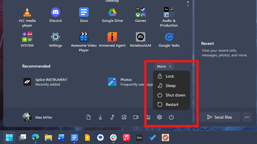Open the Docs pinned app

coord(84,15)
